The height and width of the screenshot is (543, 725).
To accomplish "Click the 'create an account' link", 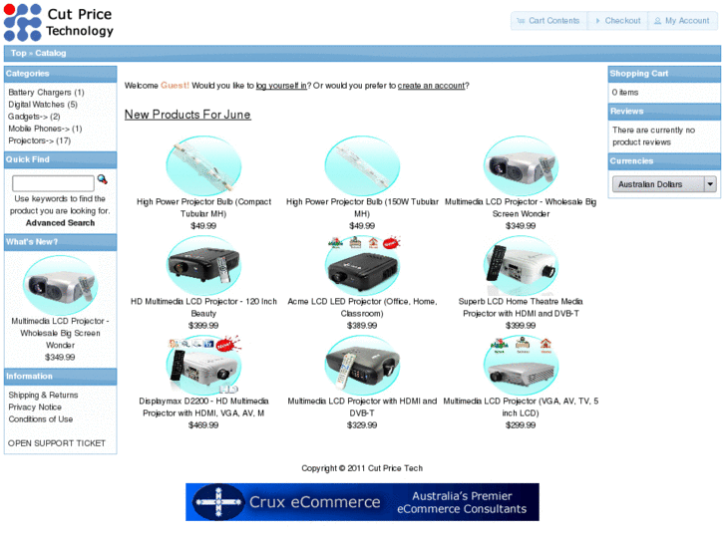I will 431,86.
